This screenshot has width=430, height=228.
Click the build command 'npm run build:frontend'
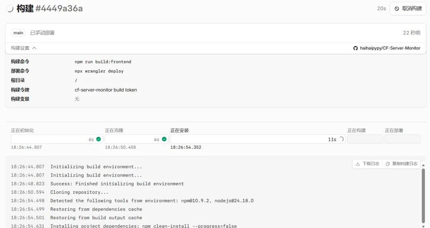click(103, 62)
